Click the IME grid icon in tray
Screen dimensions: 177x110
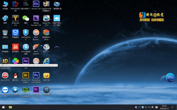pyautogui.click(x=157, y=107)
